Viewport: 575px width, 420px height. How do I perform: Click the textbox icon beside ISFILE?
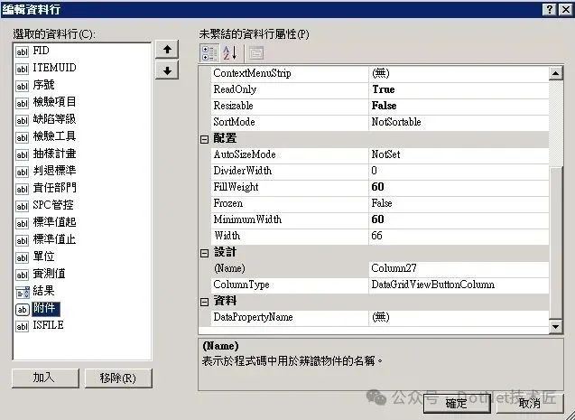[x=22, y=326]
